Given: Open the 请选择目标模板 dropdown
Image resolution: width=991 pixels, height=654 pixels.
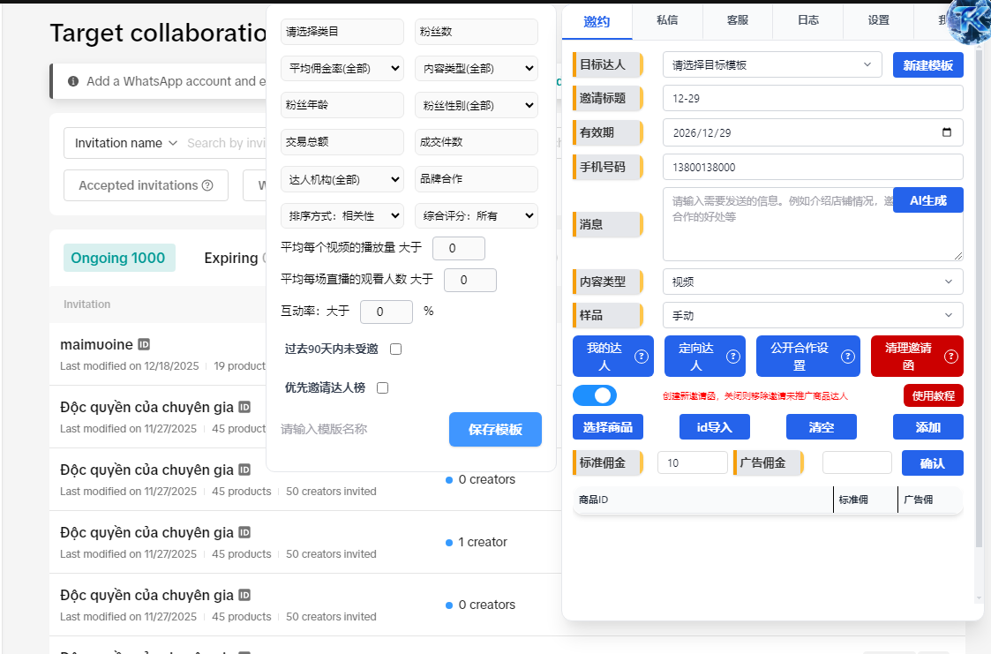Looking at the screenshot, I should 771,64.
